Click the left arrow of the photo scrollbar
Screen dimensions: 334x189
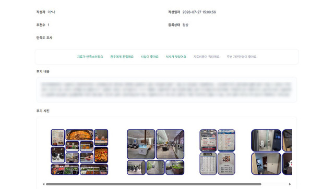pyautogui.click(x=43, y=184)
